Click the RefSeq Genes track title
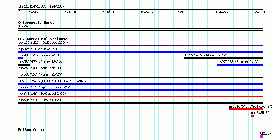272x140 pixels. [x=31, y=130]
